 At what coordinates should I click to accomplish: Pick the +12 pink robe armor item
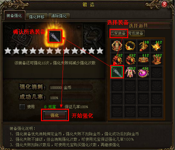pos(130,72)
